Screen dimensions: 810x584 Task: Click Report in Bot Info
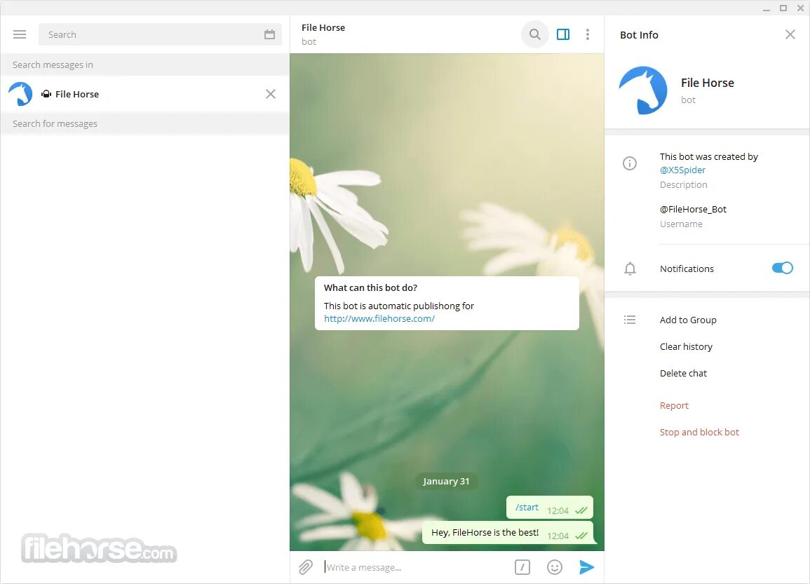click(x=674, y=406)
